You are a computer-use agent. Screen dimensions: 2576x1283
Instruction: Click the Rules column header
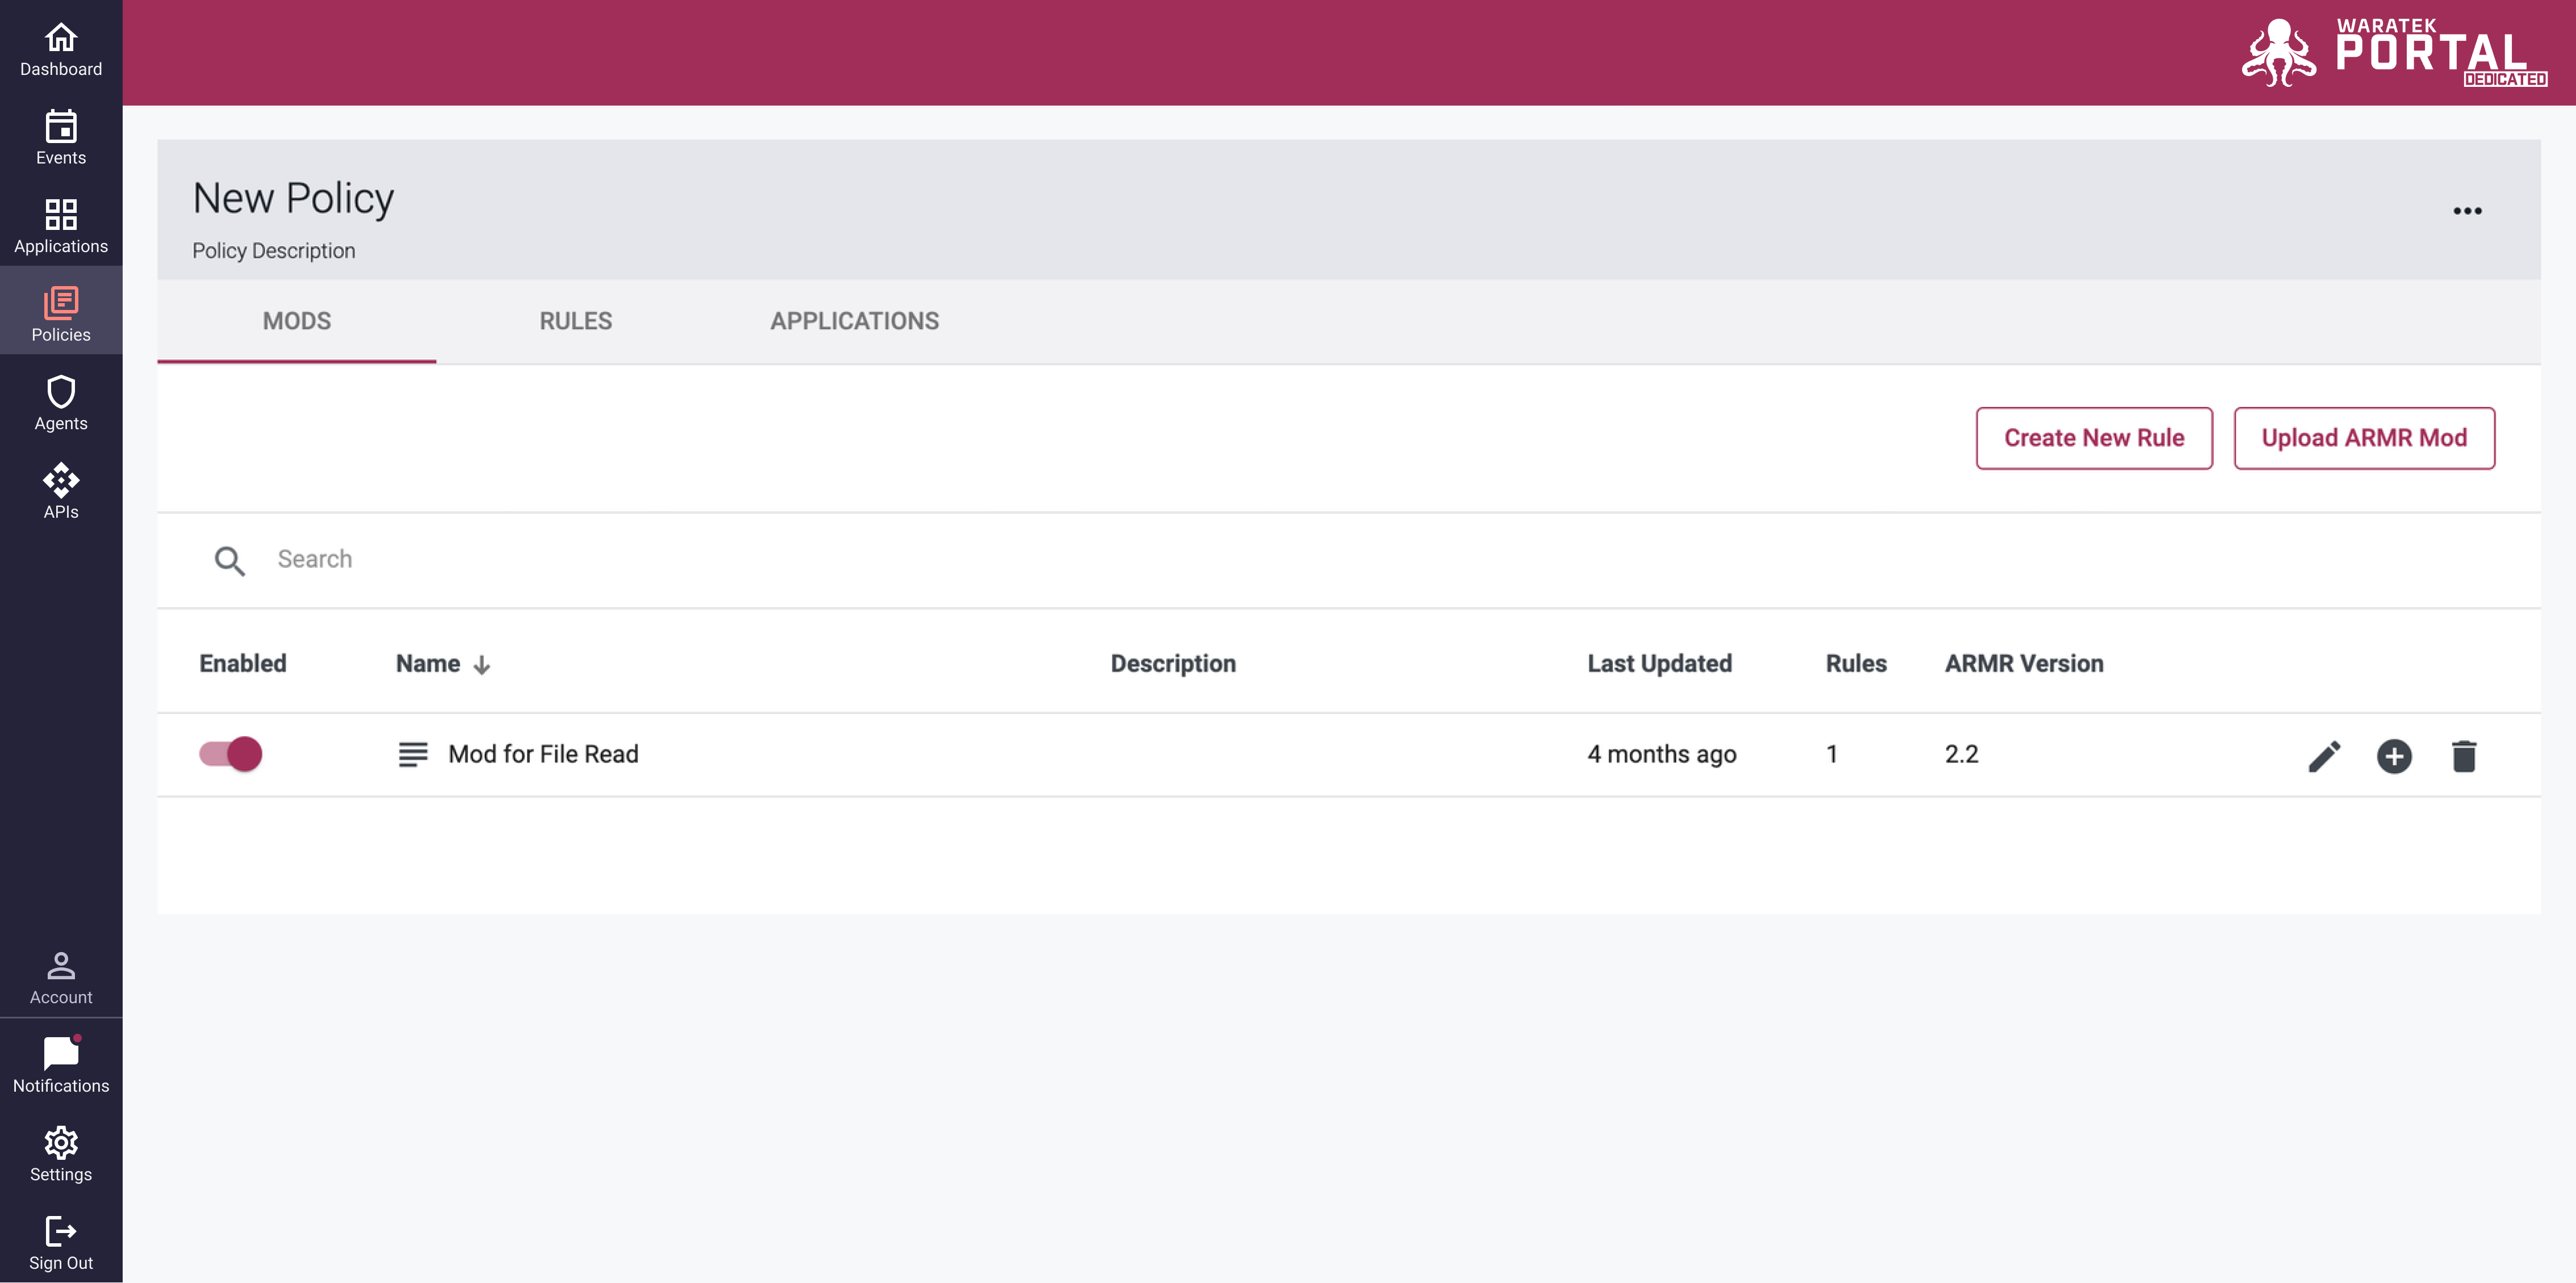[x=1856, y=664]
